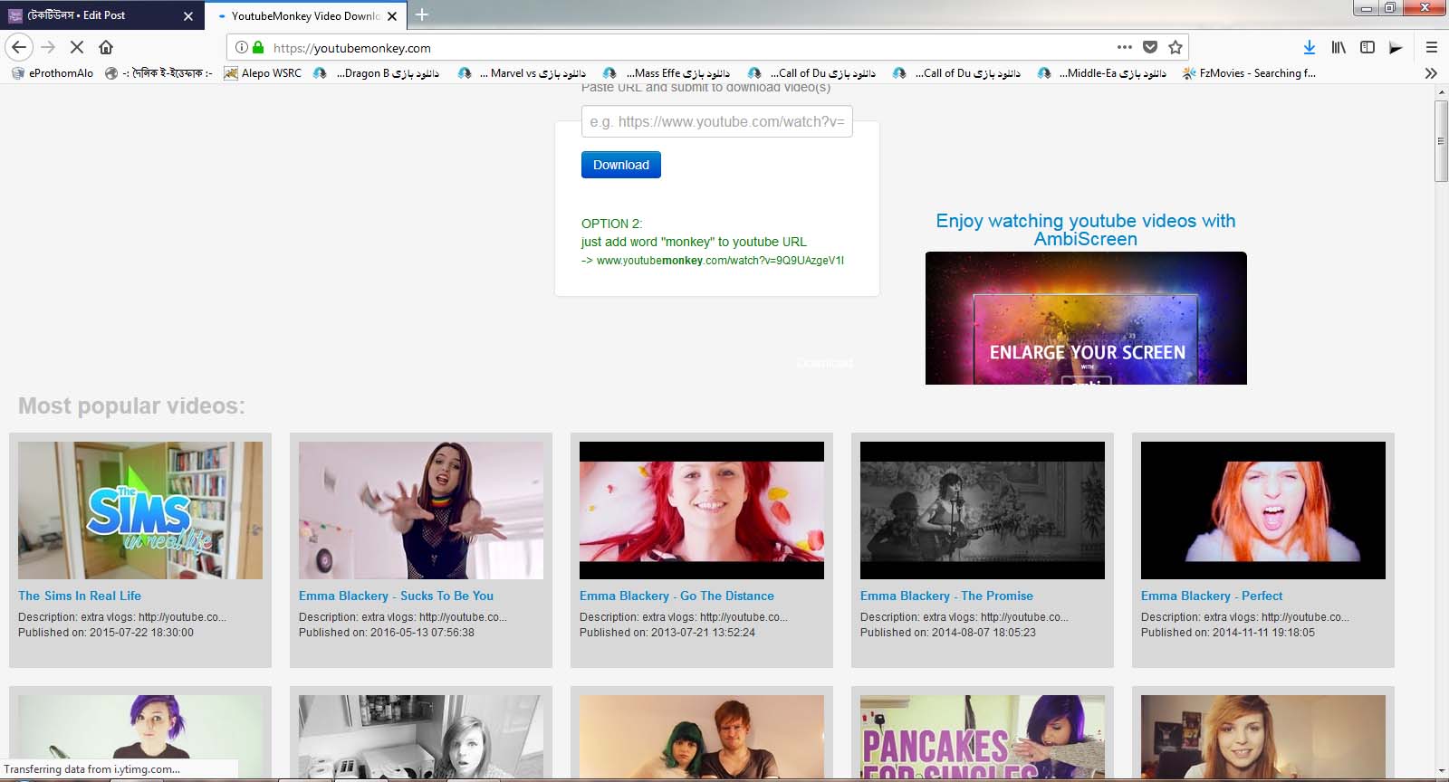1449x782 pixels.
Task: Toggle the sidebar view icon
Action: [x=1367, y=47]
